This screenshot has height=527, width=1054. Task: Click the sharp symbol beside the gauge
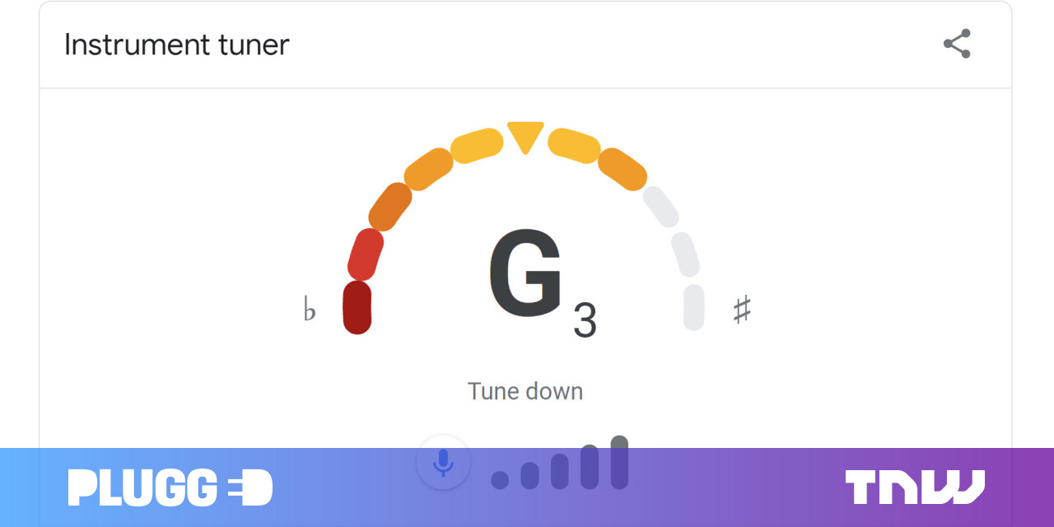742,310
